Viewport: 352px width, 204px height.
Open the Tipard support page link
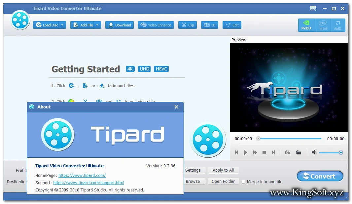[89, 183]
